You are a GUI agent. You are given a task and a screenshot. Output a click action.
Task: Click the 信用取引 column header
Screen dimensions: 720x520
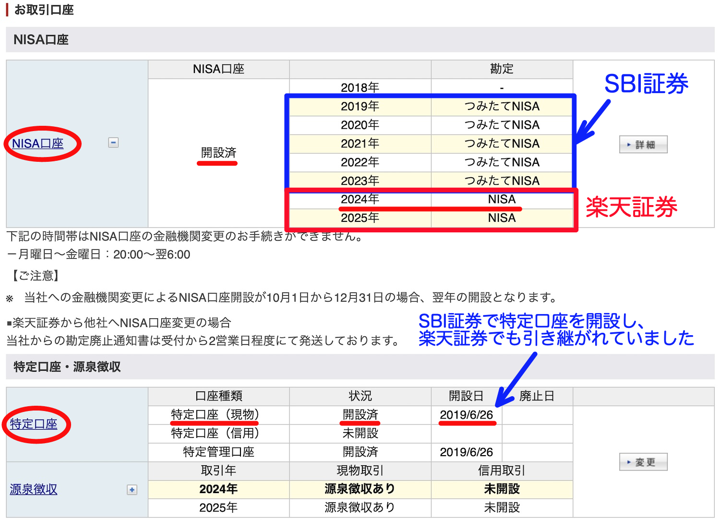[x=502, y=471]
